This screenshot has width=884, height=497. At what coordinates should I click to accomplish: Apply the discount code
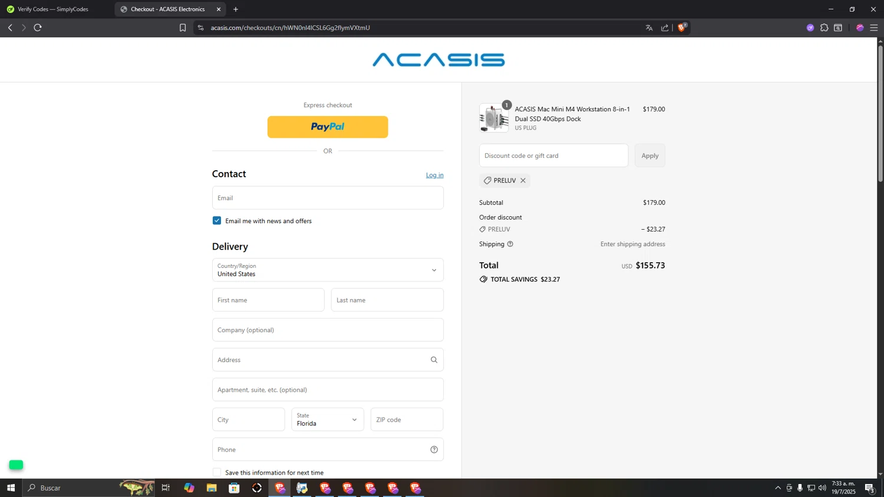tap(650, 155)
